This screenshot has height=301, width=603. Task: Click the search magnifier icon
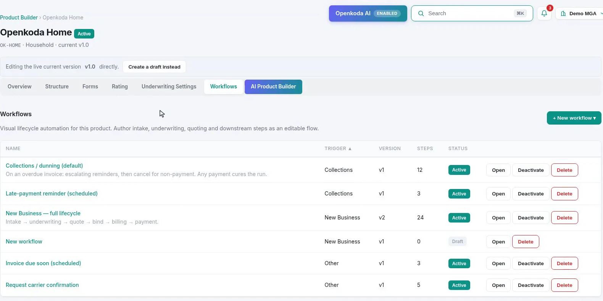tap(421, 13)
